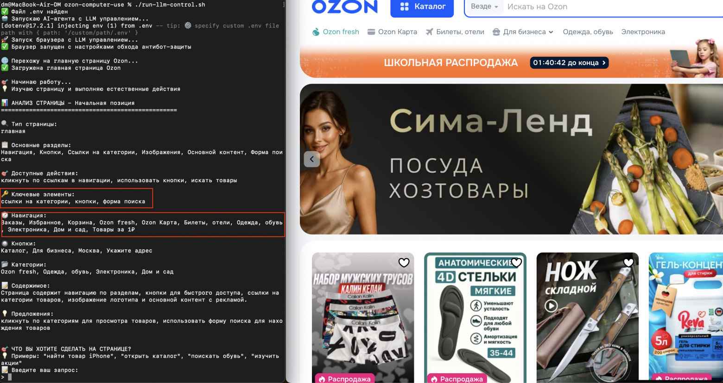Toggle the heart on the 4D insoles card
The image size is (723, 383).
516,262
